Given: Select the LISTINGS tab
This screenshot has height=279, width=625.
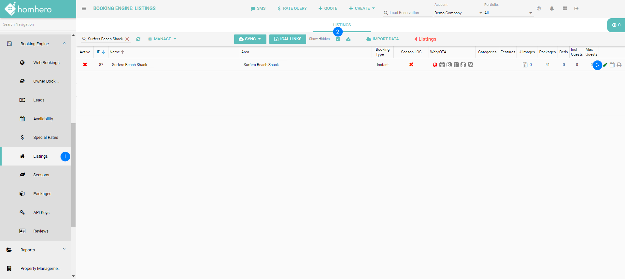Looking at the screenshot, I should (x=342, y=25).
